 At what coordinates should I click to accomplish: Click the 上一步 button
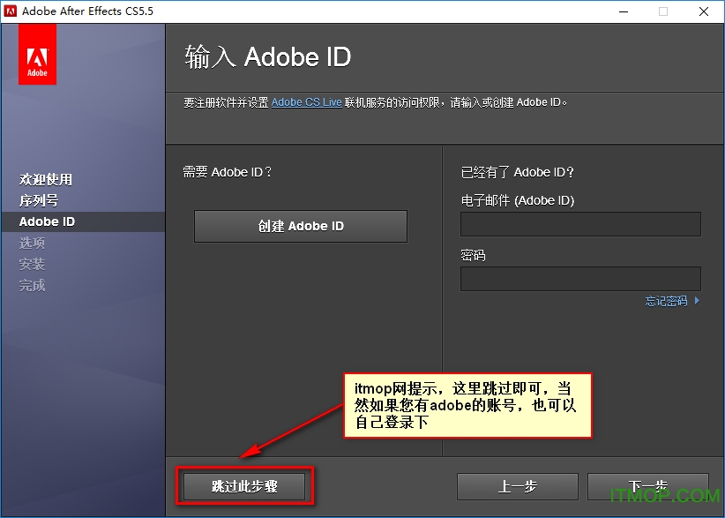pyautogui.click(x=517, y=486)
